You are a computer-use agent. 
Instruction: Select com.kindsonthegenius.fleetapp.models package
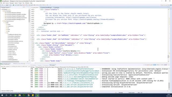coord(15,16)
